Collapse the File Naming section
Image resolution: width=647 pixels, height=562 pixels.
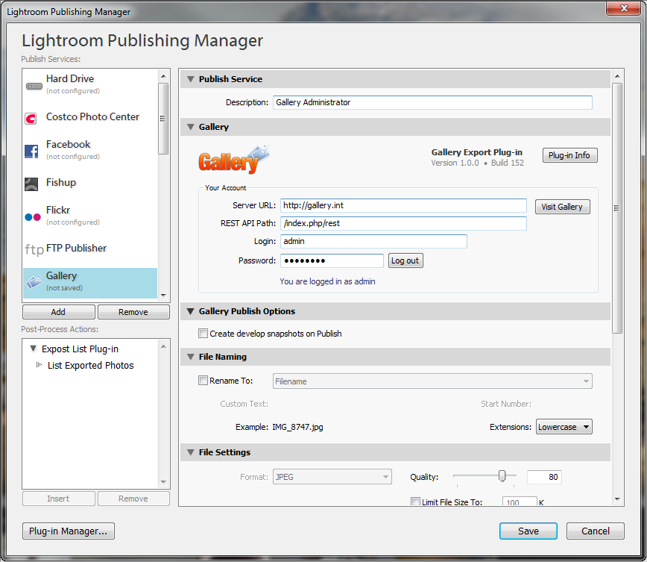coord(191,357)
